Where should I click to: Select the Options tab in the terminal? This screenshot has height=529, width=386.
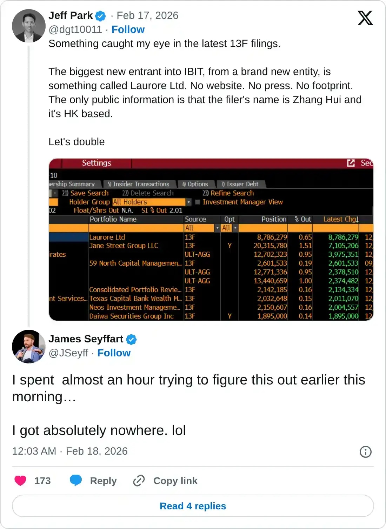coord(195,184)
